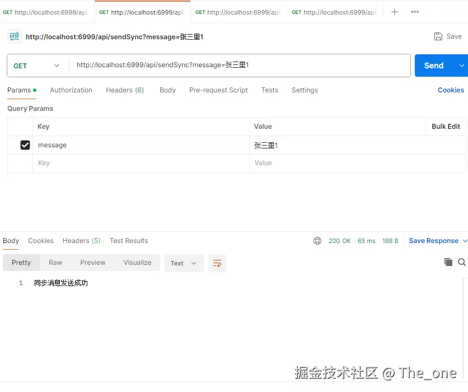The height and width of the screenshot is (392, 468).
Task: Click the HTTP request type icon
Action: [x=15, y=37]
